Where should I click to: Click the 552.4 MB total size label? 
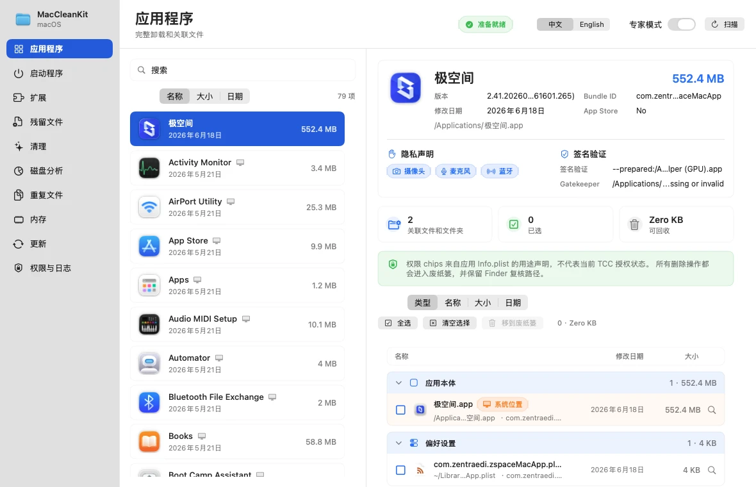(698, 79)
